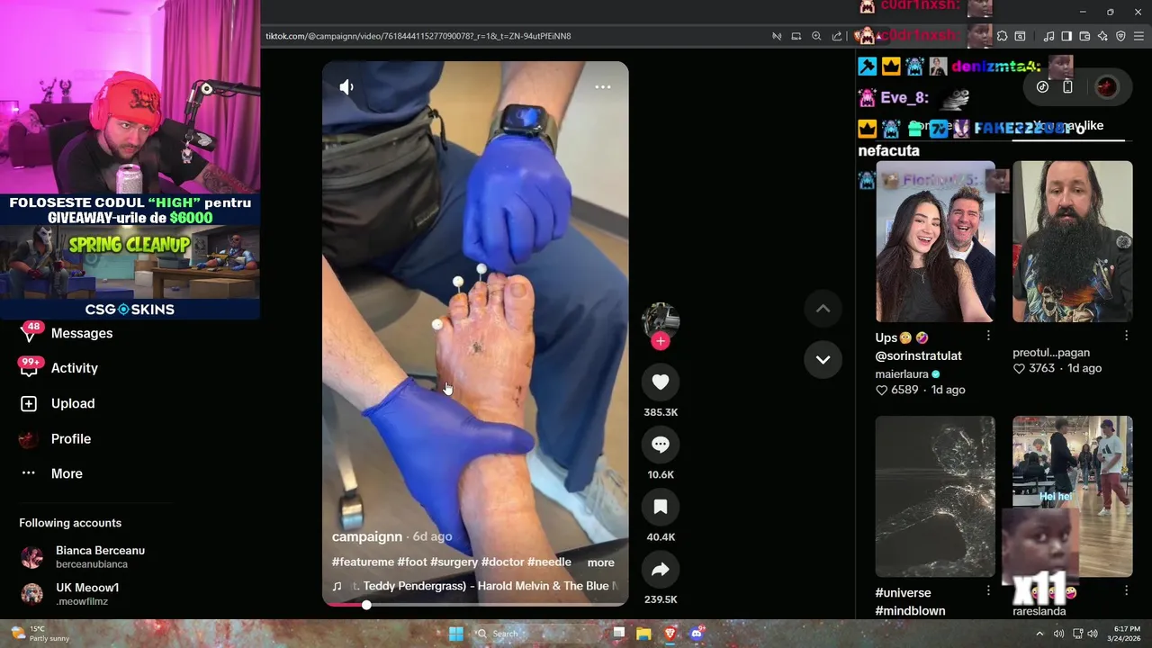Open comments on the campaignn video

pyautogui.click(x=660, y=445)
